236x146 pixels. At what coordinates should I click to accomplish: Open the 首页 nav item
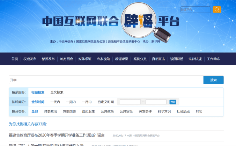click(x=15, y=59)
